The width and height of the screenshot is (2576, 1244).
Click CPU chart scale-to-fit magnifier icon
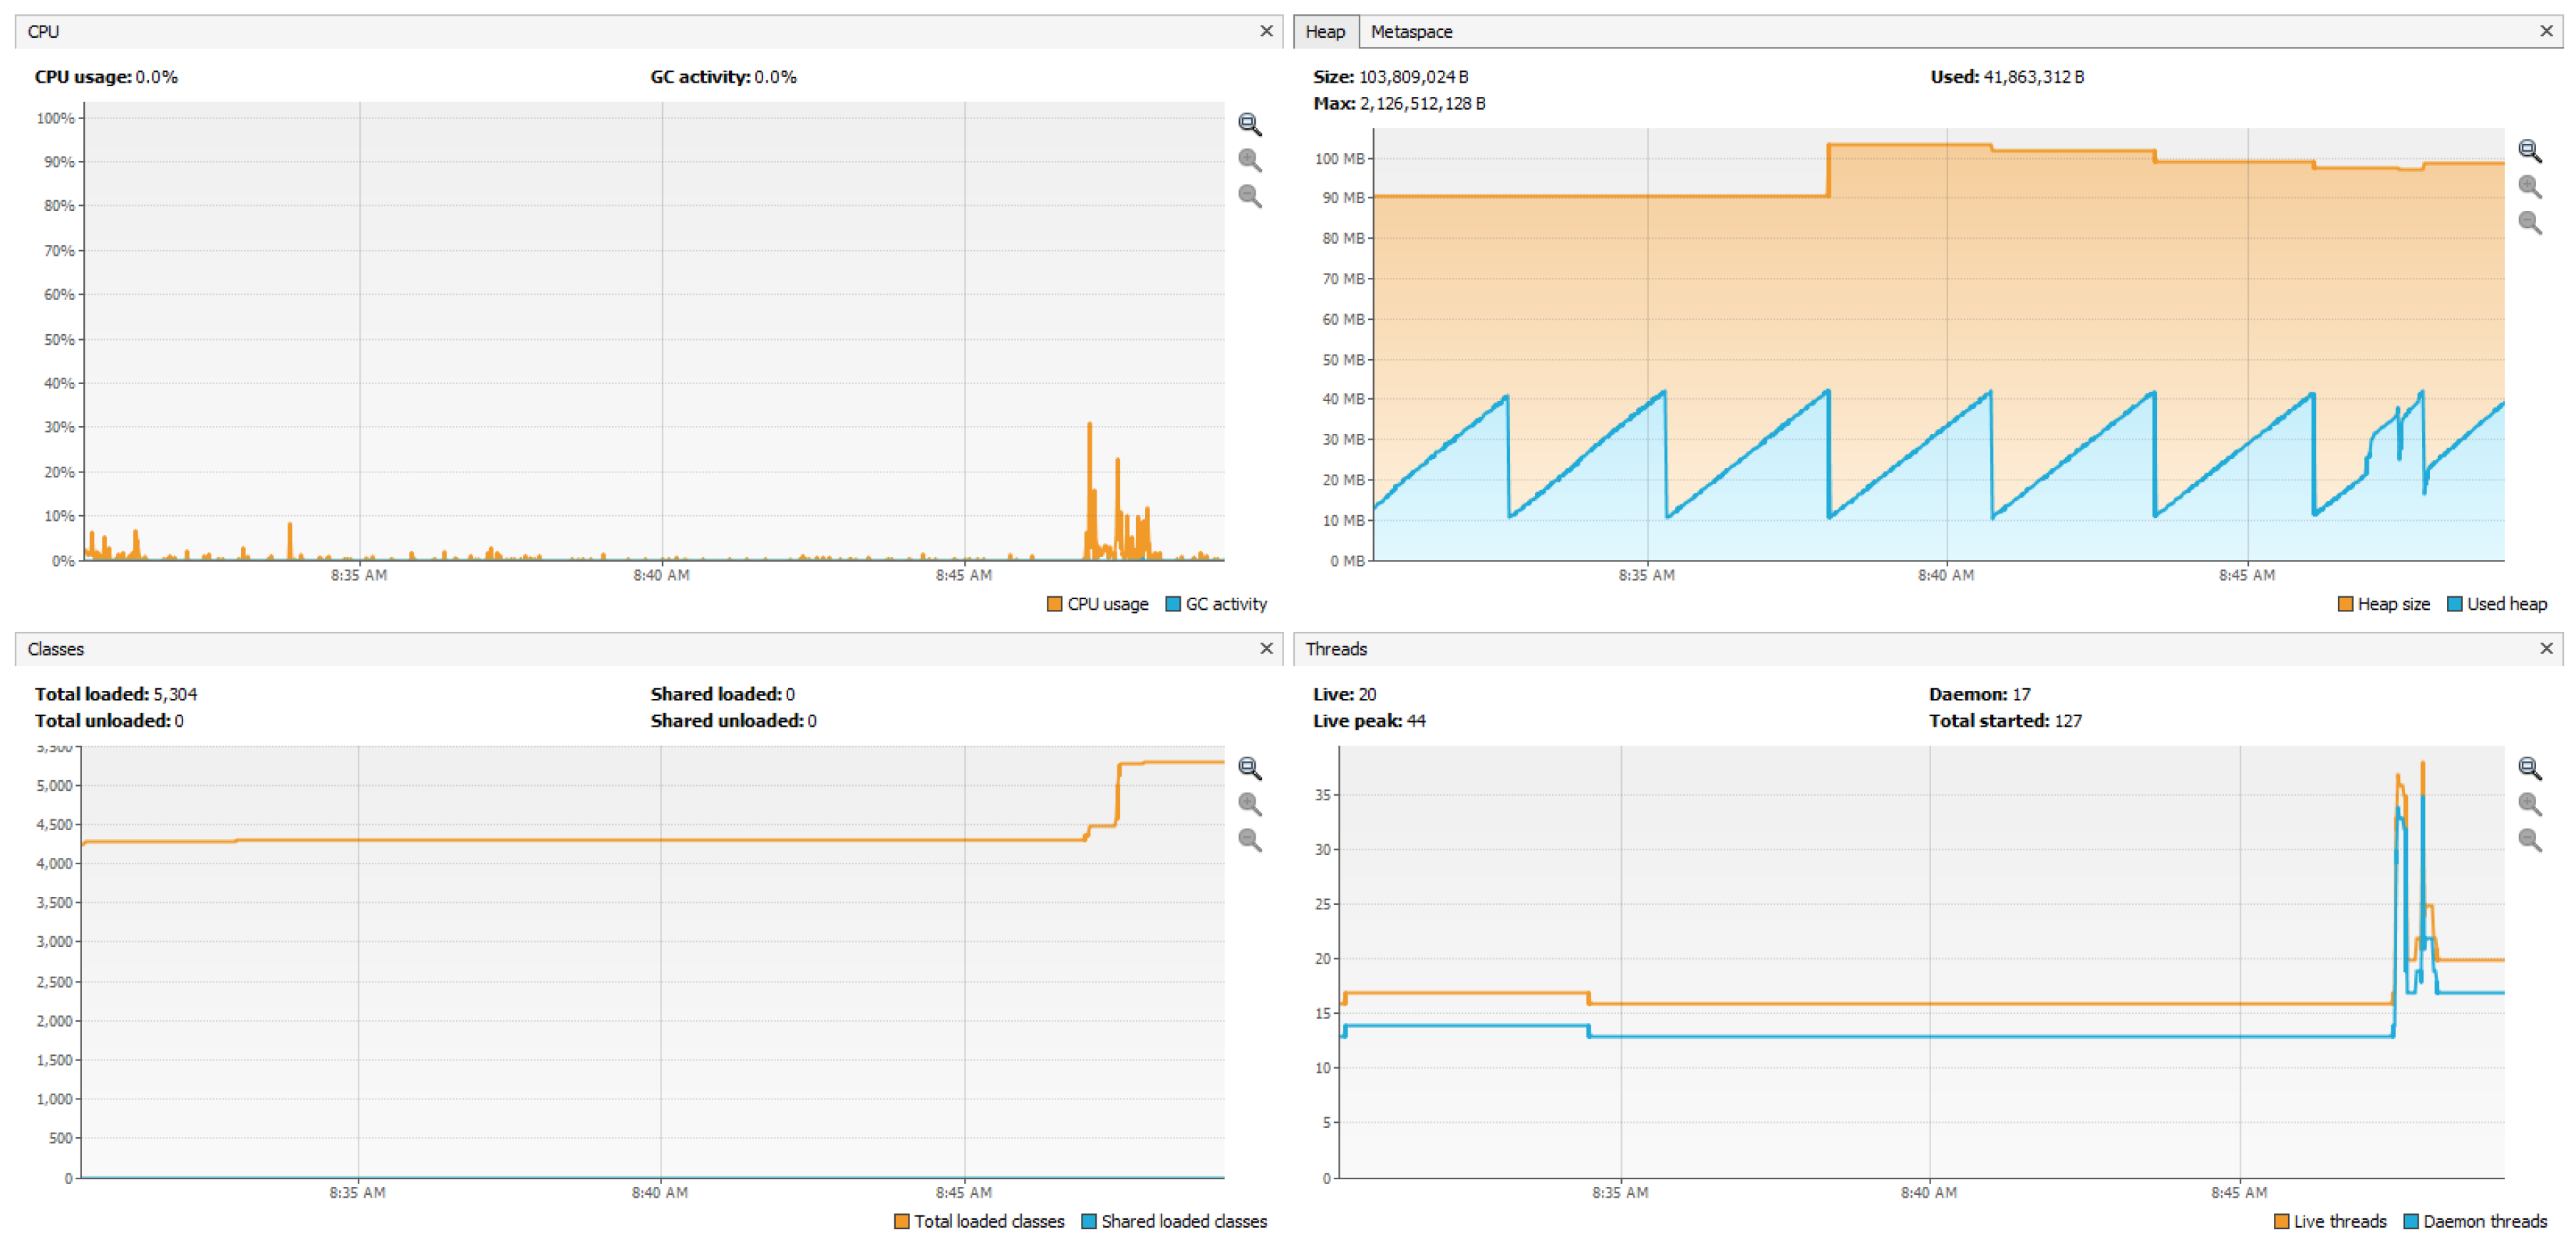point(1249,124)
